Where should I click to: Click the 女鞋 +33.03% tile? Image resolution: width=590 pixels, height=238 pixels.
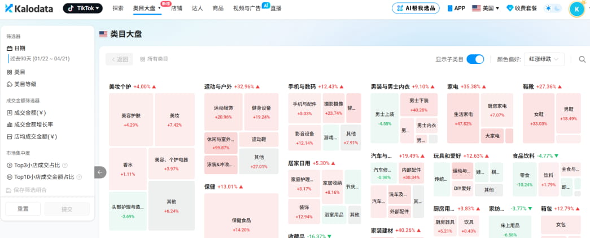(x=539, y=118)
